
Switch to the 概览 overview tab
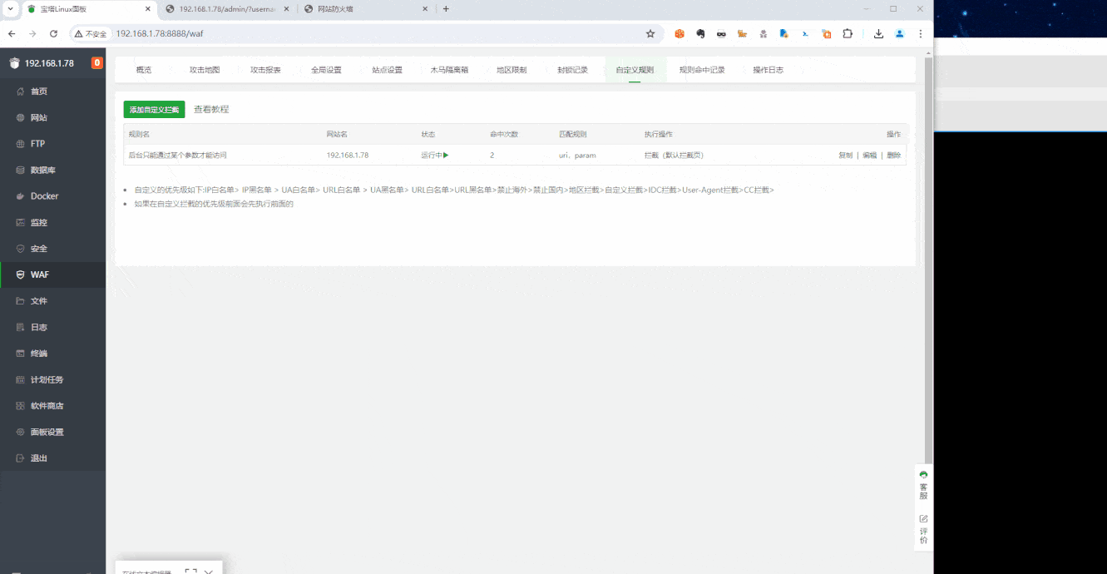click(x=144, y=70)
